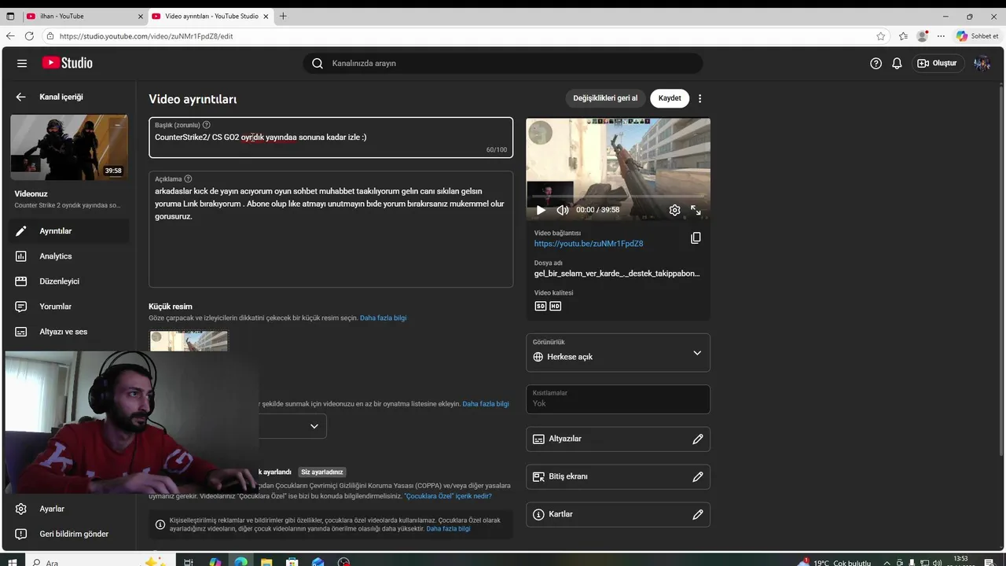Add page to favorites with star icon
Screen dimensions: 1006x566
point(881,36)
